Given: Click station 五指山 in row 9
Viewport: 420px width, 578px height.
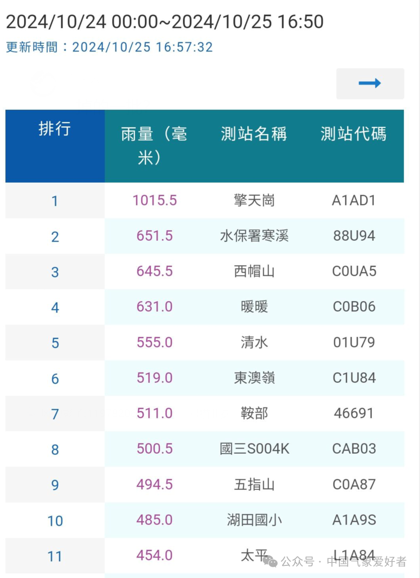Looking at the screenshot, I should (x=254, y=484).
